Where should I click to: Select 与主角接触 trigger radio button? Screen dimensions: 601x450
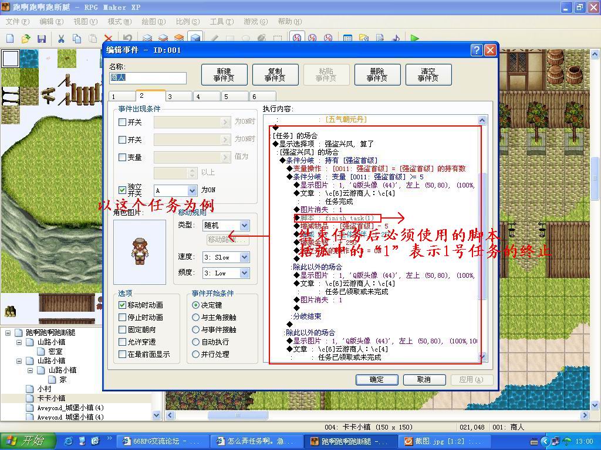[195, 317]
